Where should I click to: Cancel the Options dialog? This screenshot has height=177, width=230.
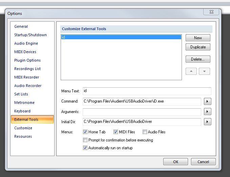point(203,162)
